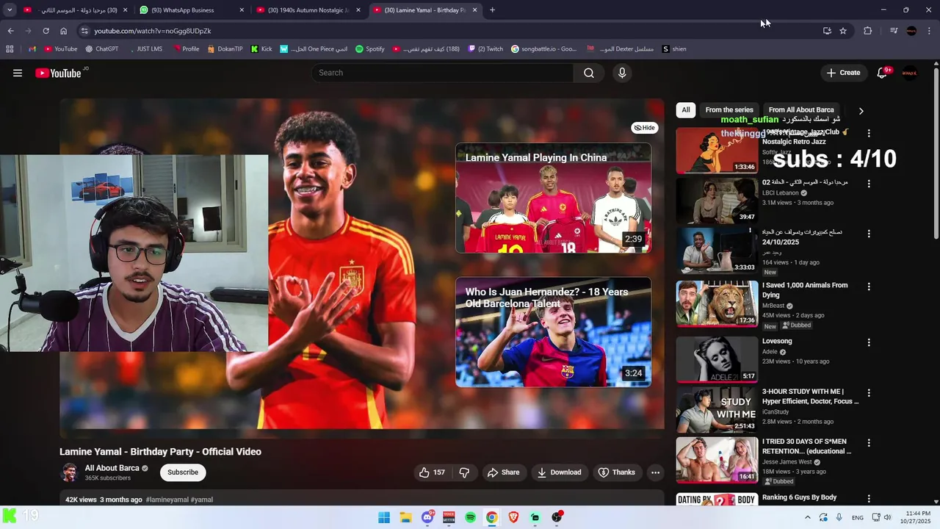The height and width of the screenshot is (529, 940).
Task: Switch to the WhatsApp Business tab
Action: click(x=191, y=10)
